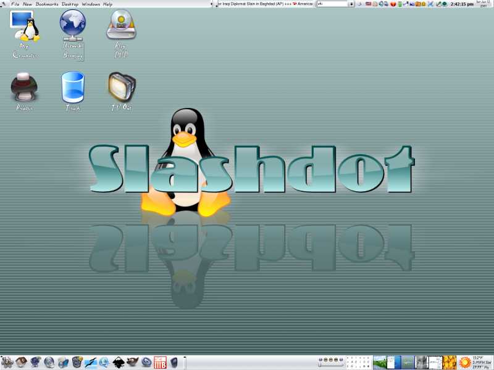The height and width of the screenshot is (370, 494).
Task: Open the Help menu
Action: (107, 4)
